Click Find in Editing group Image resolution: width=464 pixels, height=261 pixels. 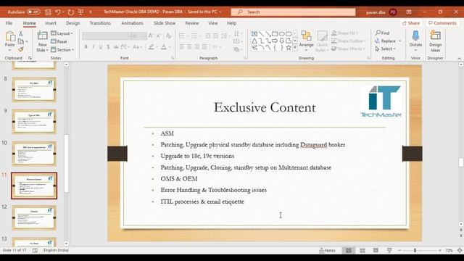(x=382, y=33)
